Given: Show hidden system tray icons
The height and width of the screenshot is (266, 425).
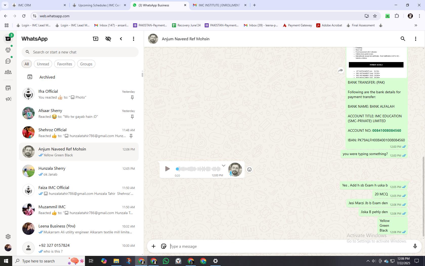Looking at the screenshot, I should [x=368, y=261].
